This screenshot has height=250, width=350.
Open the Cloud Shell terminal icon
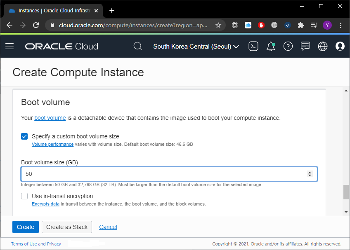click(x=253, y=46)
